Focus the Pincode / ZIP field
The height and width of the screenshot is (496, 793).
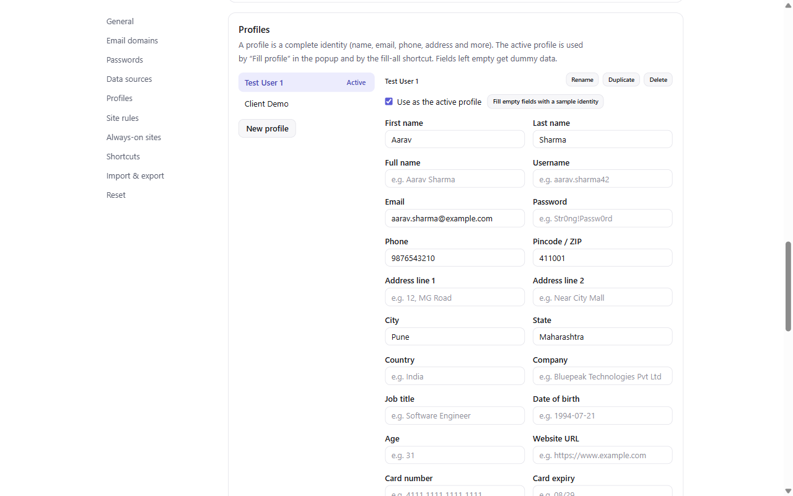(x=603, y=258)
